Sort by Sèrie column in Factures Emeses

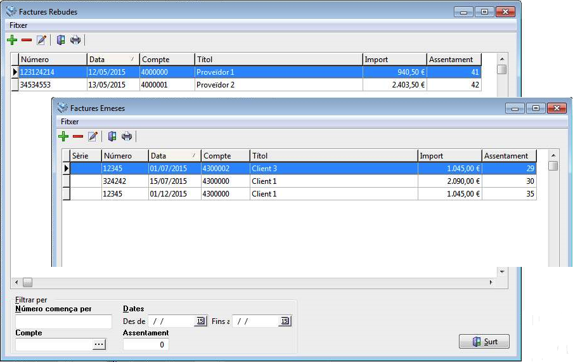click(x=86, y=156)
